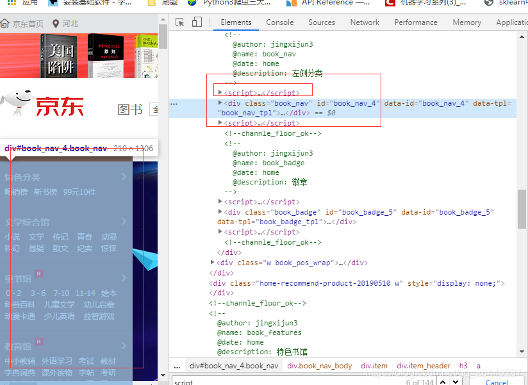
Task: Click the page vertical scrollbar thumb
Action: 163,37
